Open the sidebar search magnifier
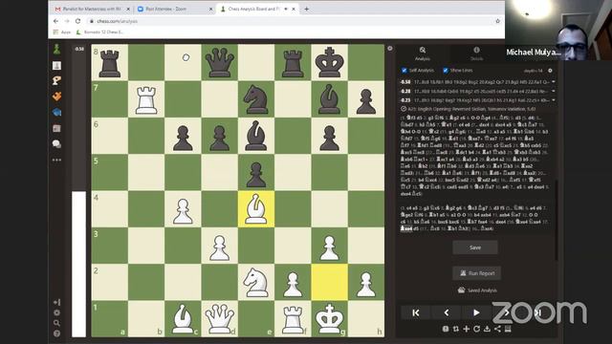This screenshot has height=344, width=612. tap(57, 323)
